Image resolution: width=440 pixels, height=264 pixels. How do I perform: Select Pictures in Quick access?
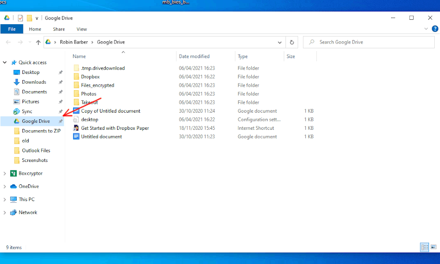click(31, 102)
